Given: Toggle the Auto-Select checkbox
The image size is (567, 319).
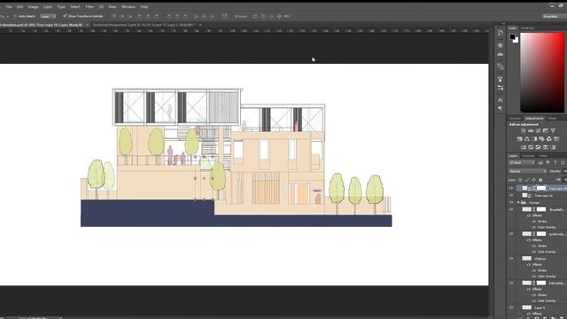Looking at the screenshot, I should [x=15, y=16].
